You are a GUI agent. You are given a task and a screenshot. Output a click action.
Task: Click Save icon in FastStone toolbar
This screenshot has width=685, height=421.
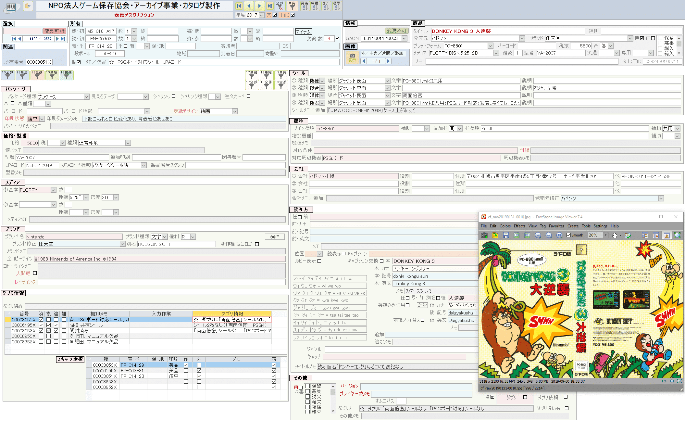click(x=505, y=235)
